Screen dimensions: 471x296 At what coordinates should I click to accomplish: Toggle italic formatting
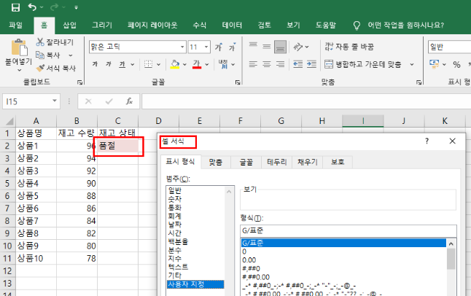click(109, 64)
